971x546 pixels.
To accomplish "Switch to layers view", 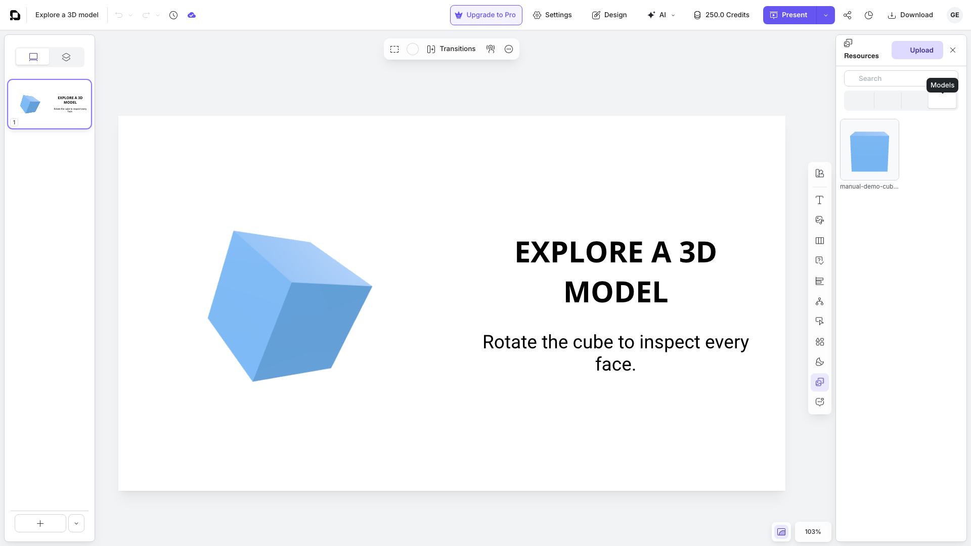I will point(66,57).
